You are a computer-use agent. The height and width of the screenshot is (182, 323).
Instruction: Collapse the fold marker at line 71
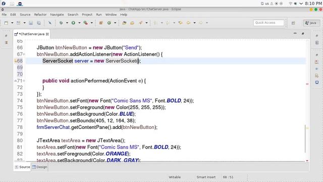[x=24, y=81]
